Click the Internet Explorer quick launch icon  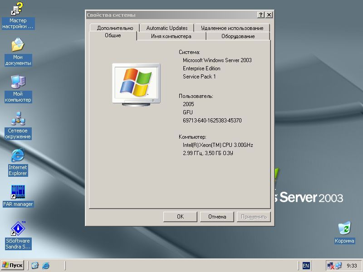tap(45, 265)
